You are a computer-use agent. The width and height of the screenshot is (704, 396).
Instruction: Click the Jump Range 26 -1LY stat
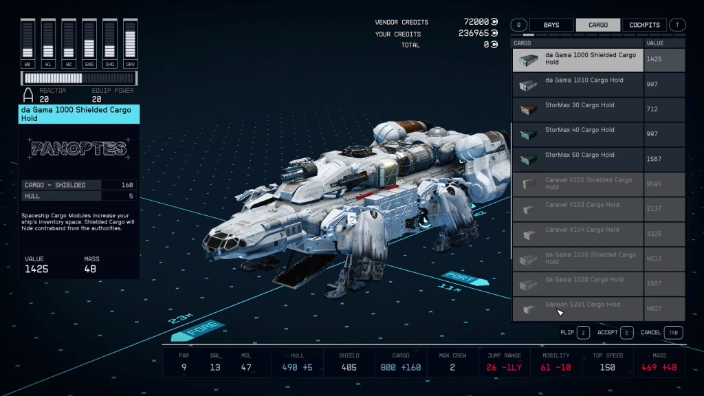[x=504, y=362]
